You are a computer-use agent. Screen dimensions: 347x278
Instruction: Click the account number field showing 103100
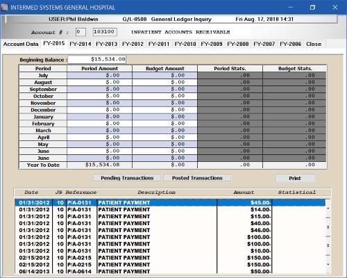pos(105,32)
